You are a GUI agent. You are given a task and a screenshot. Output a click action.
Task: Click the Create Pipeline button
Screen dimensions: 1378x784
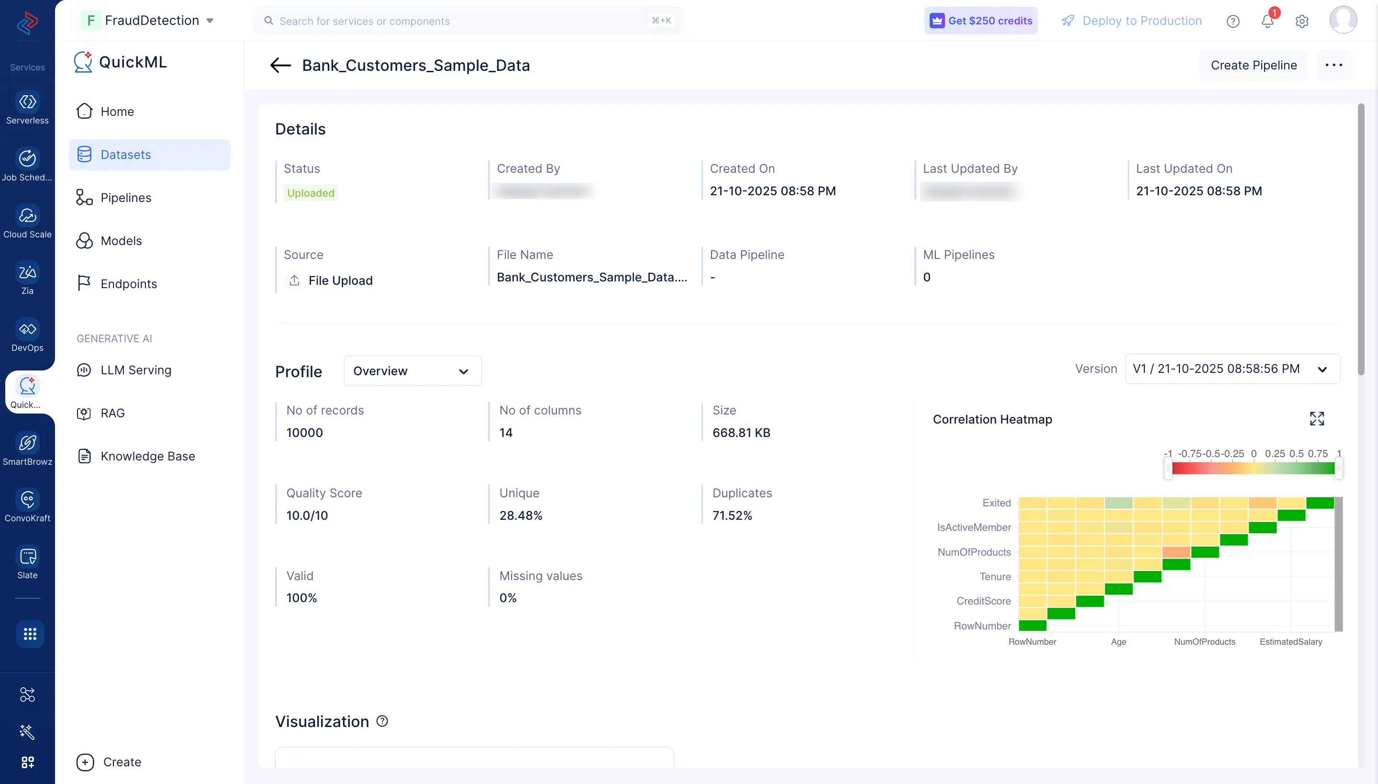(1254, 65)
